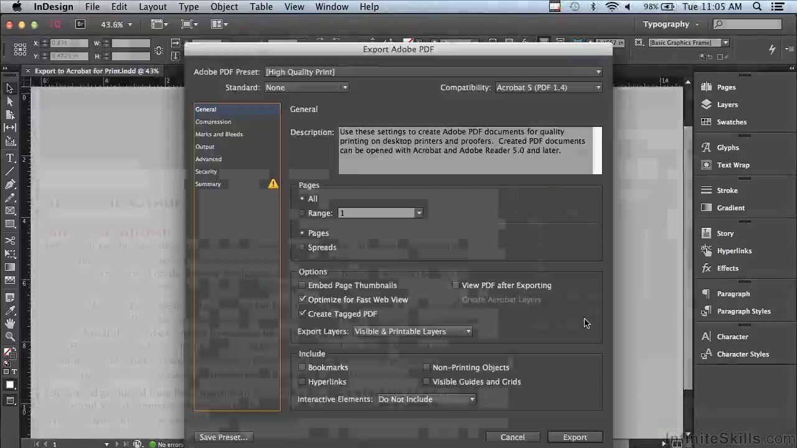Screen dimensions: 797x448
Task: Enable Embed Page Thumbnails checkbox
Action: (x=302, y=285)
